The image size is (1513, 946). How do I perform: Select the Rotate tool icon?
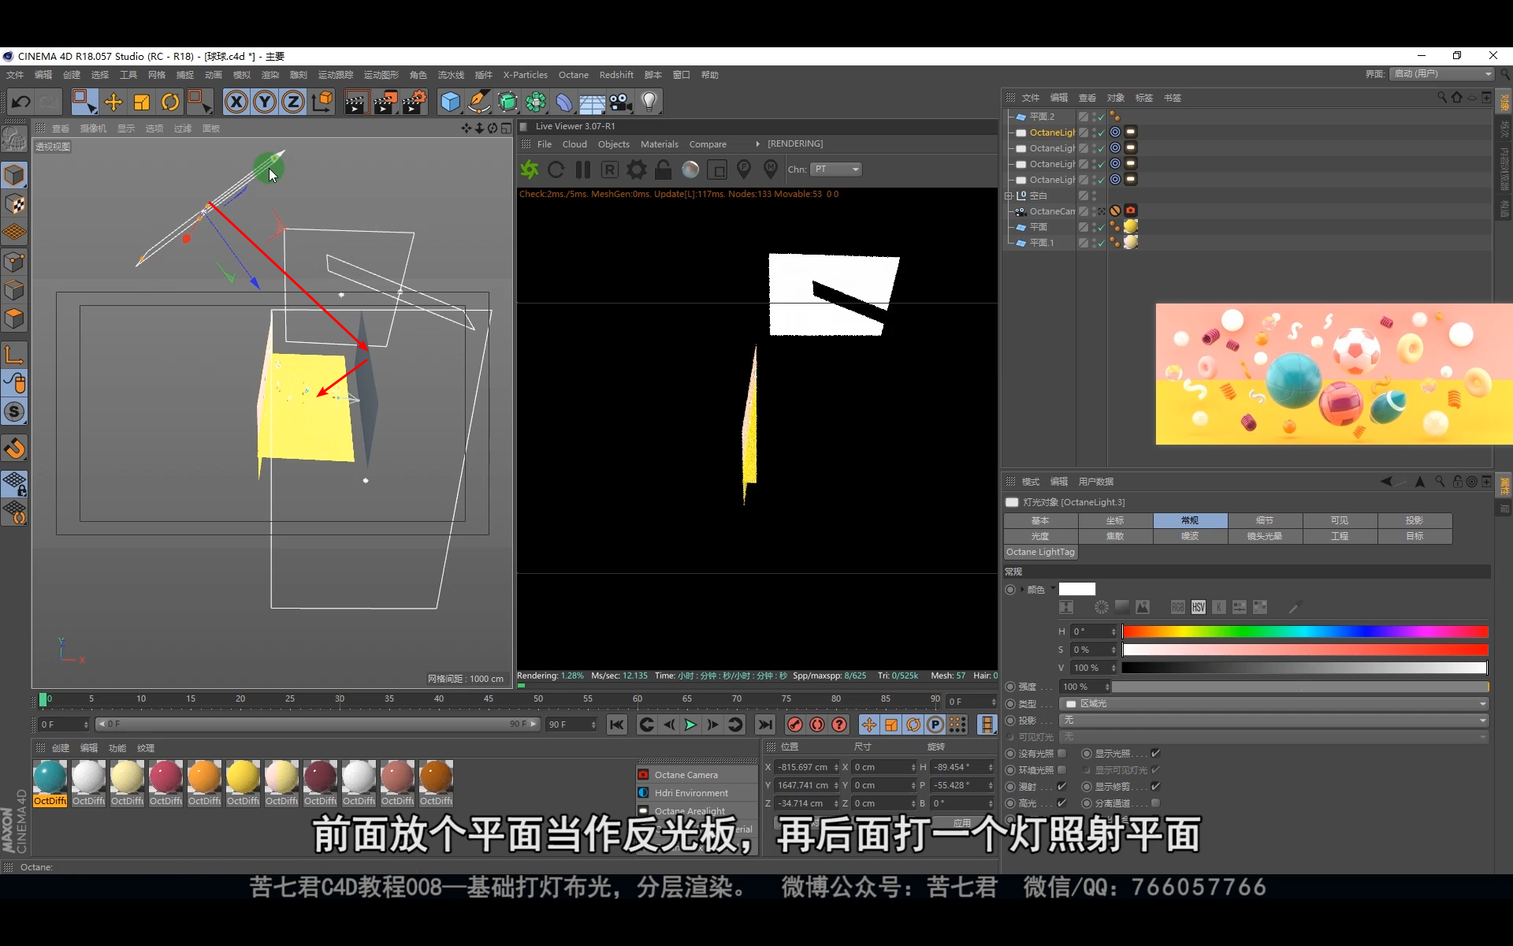tap(170, 102)
